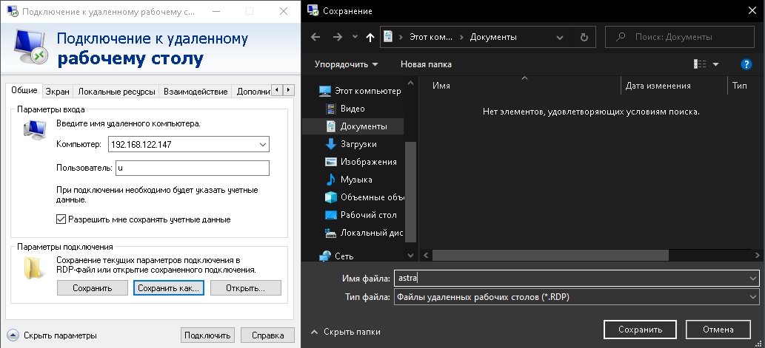Open the Упорядочить menu
Screen dimensions: 765x348
pyautogui.click(x=346, y=64)
